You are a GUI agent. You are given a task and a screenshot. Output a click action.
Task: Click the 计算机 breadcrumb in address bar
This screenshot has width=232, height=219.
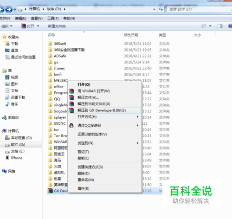click(x=34, y=9)
